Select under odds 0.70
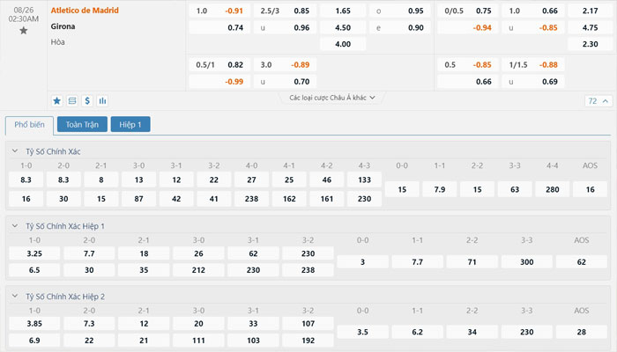Screen dimensions: 617x352 pyautogui.click(x=285, y=81)
